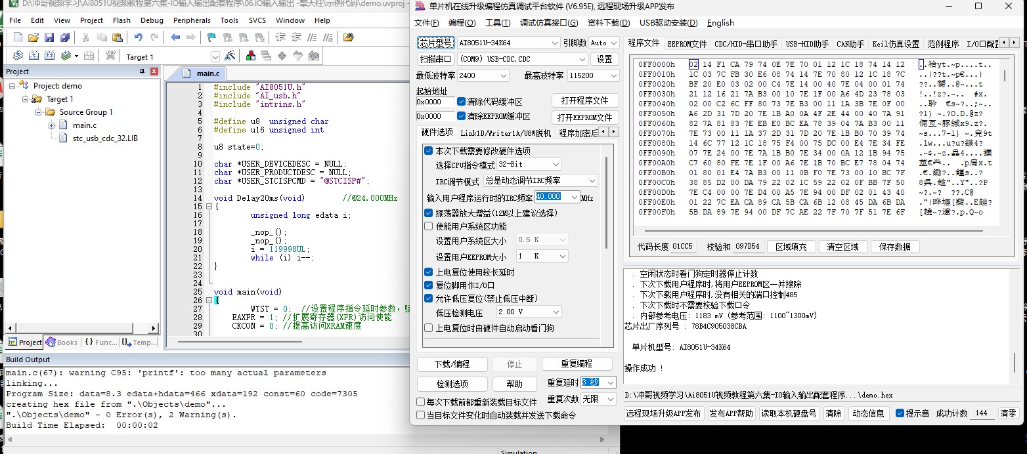Click the 重复编程 button

click(x=577, y=364)
